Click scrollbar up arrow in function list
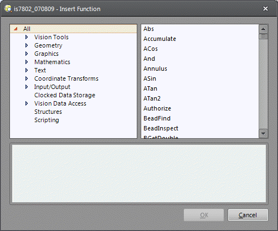278x231 pixels. [263, 29]
